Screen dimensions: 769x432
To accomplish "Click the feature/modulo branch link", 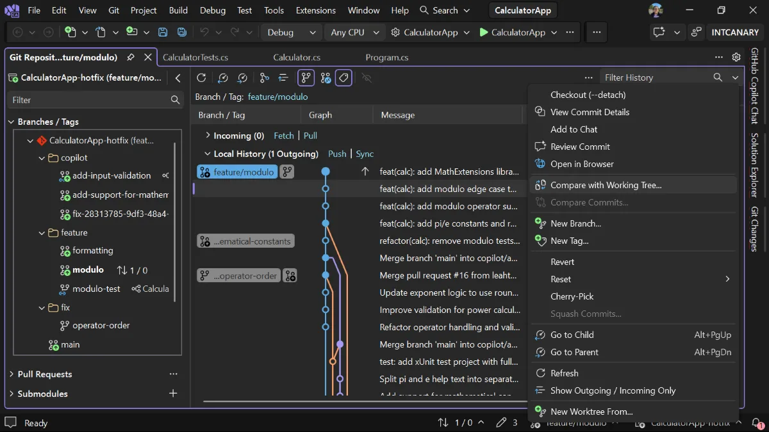I will (x=278, y=97).
